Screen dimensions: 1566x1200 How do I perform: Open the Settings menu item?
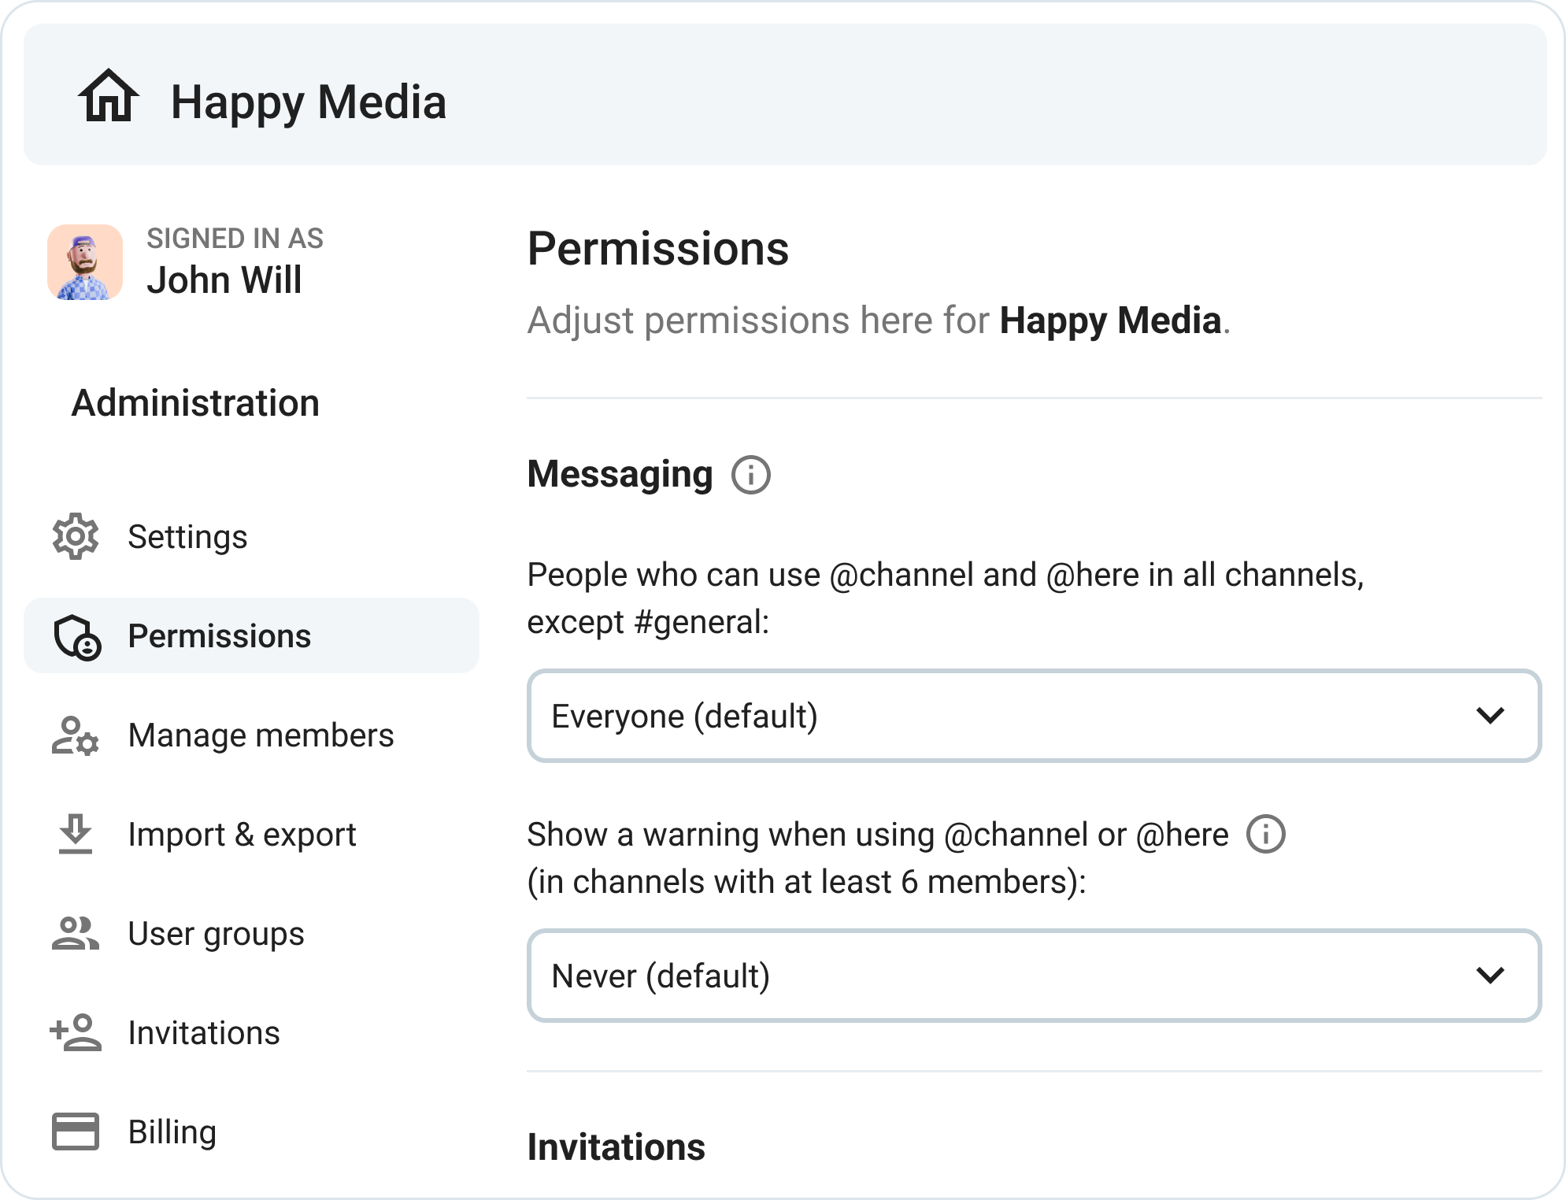[187, 537]
